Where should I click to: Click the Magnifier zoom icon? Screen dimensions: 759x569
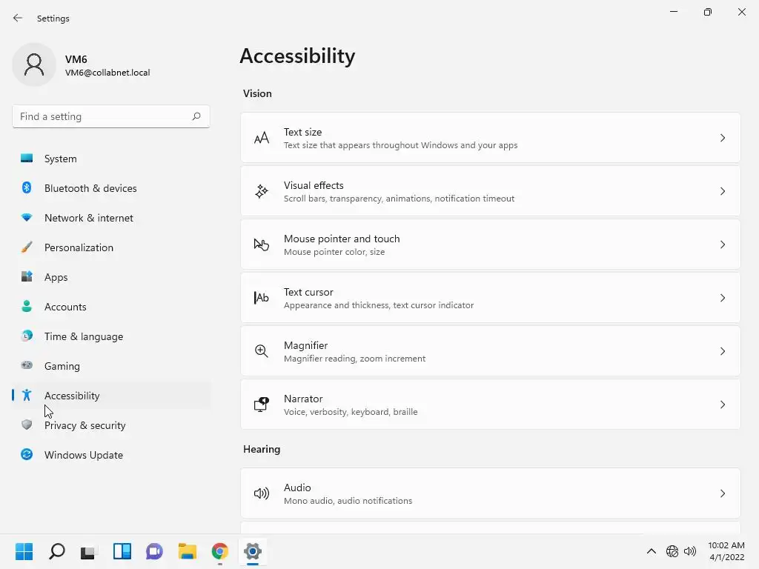tap(262, 351)
